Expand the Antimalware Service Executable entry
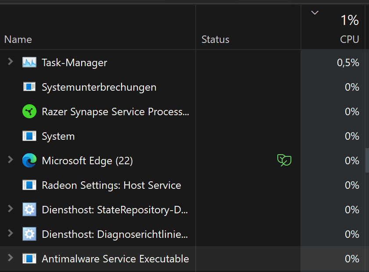 click(x=11, y=258)
